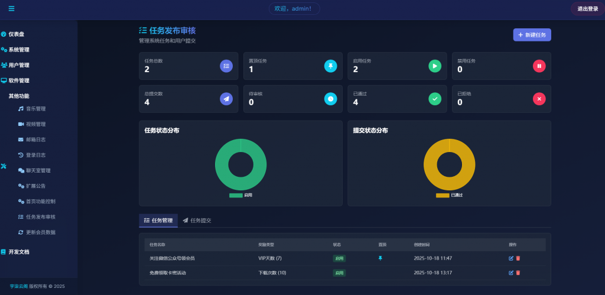Click the 退出登录 button

[x=588, y=8]
